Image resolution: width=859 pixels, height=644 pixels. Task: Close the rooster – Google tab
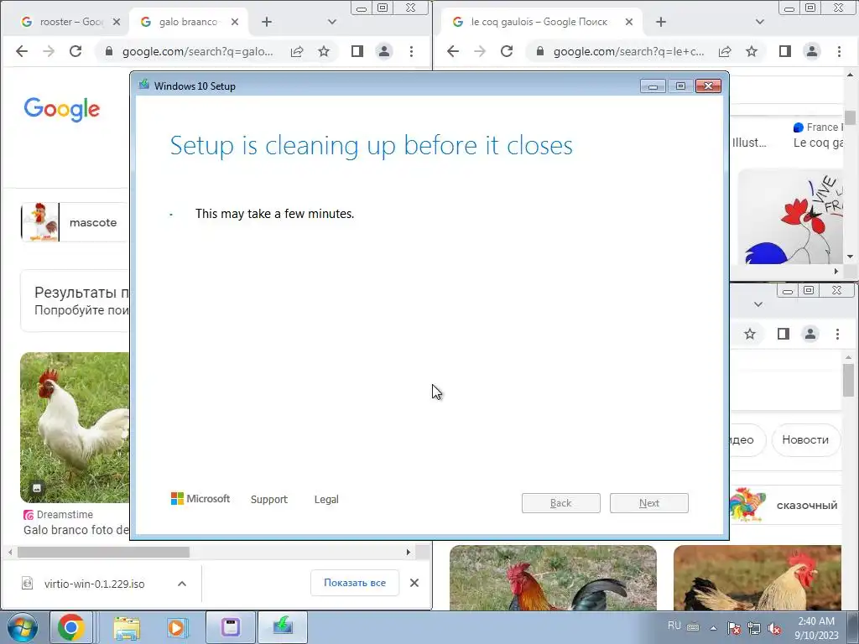pos(116,22)
